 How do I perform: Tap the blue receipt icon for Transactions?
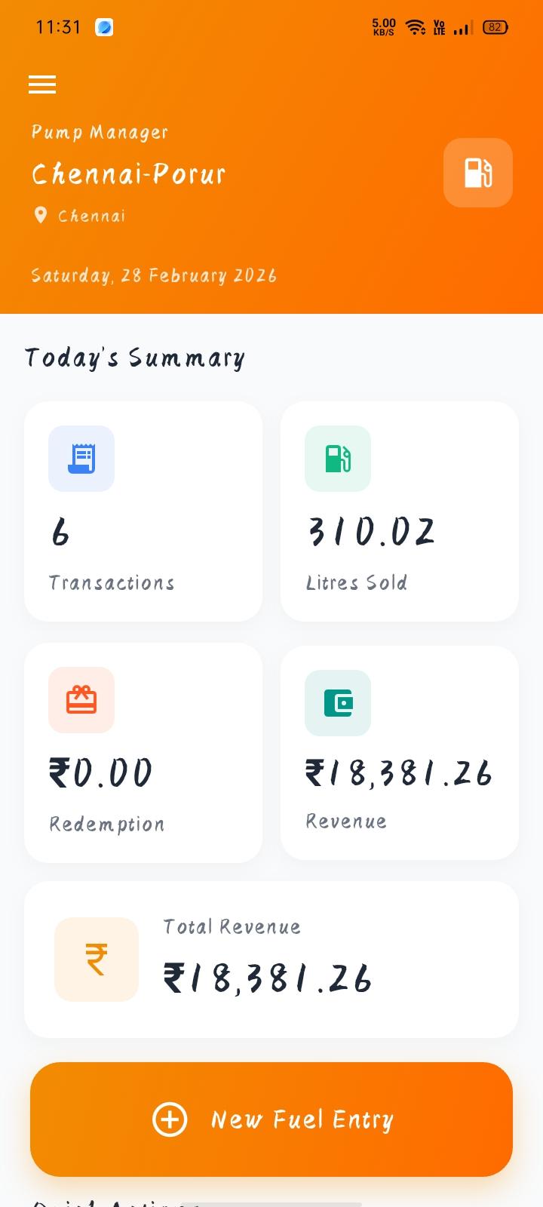tap(81, 459)
